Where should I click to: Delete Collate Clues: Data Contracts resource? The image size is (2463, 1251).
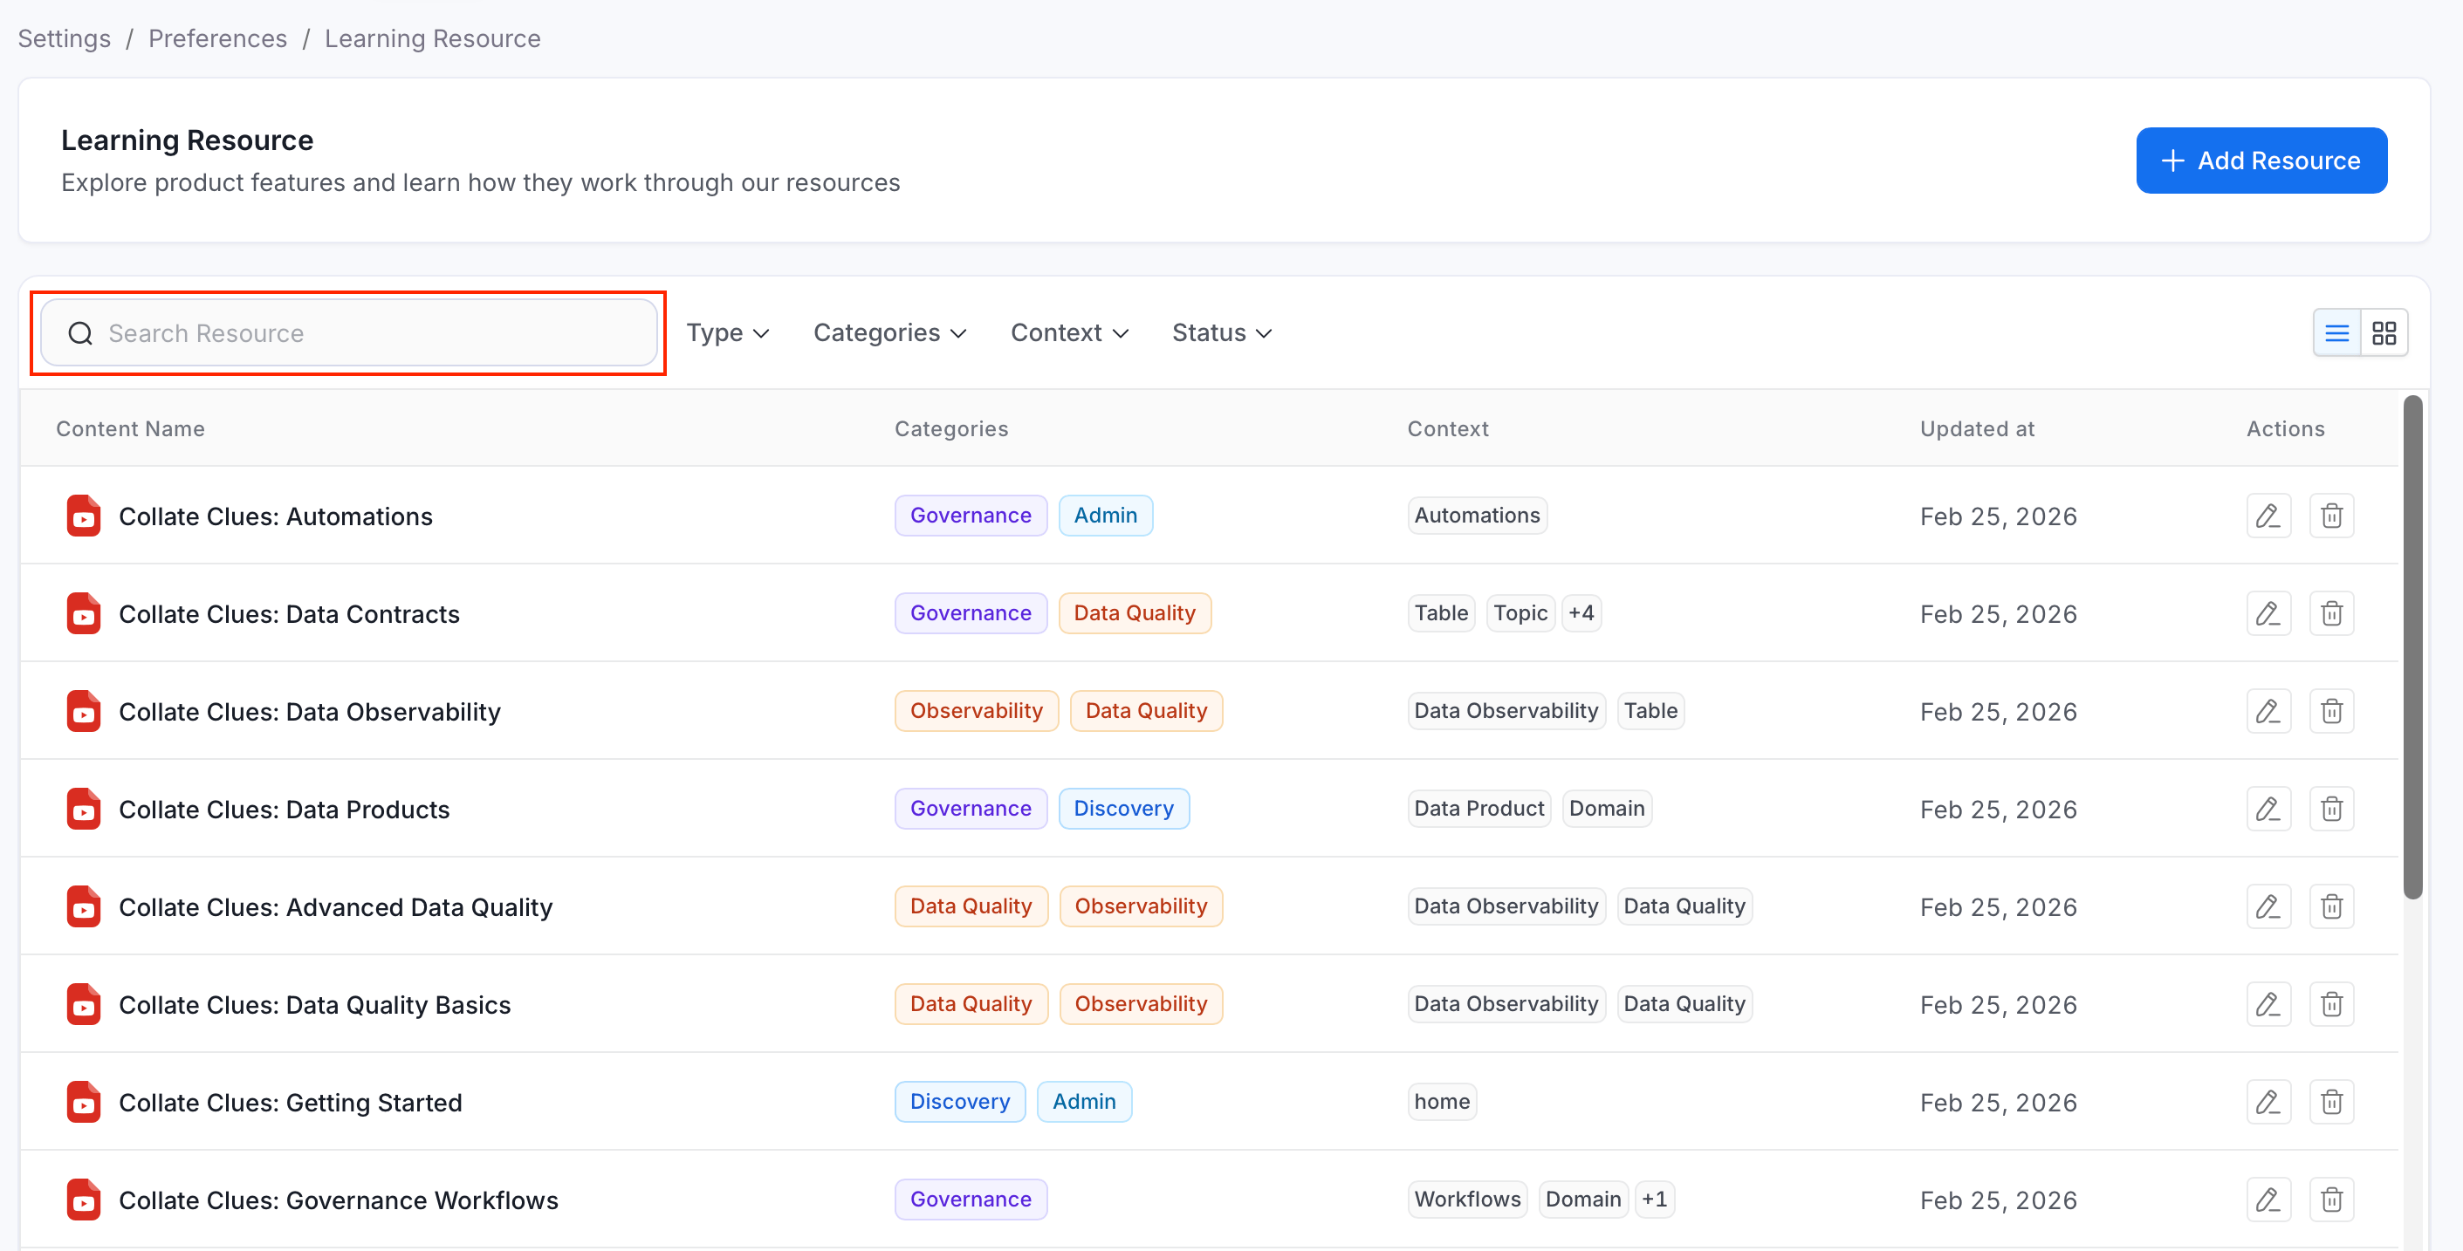point(2331,613)
